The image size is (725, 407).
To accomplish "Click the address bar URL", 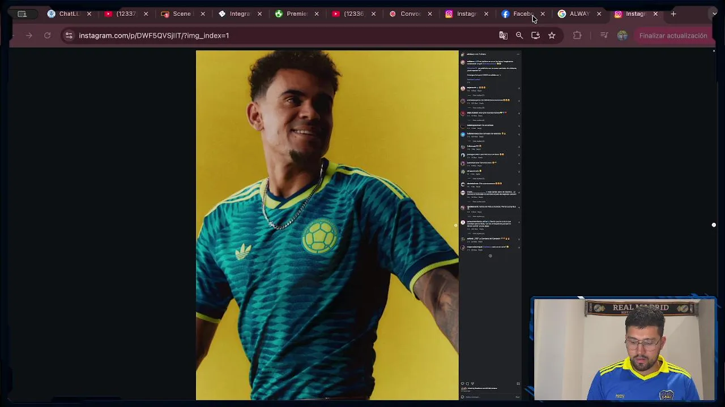I will tap(154, 36).
